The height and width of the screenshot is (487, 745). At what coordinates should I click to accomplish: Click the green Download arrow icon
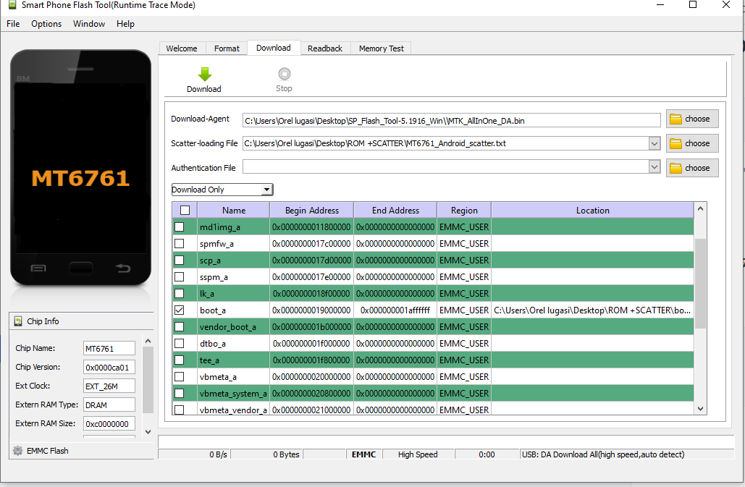pyautogui.click(x=204, y=74)
